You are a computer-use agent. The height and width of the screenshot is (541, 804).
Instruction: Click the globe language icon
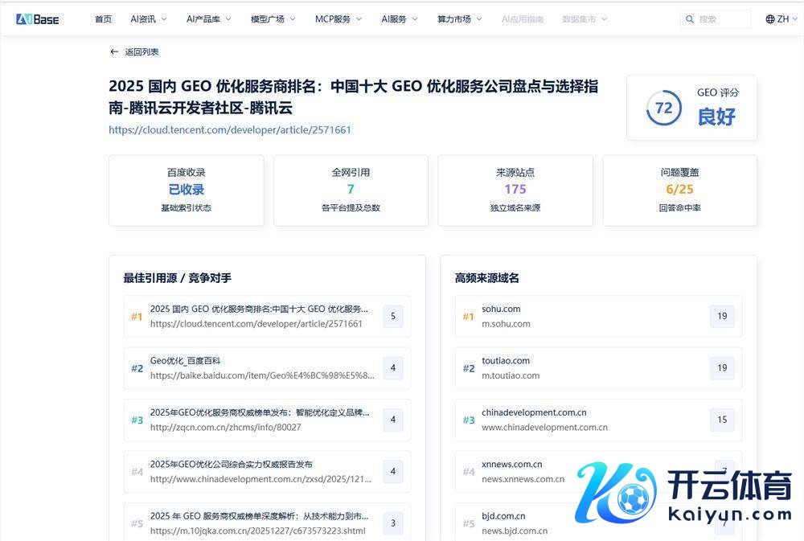point(769,19)
